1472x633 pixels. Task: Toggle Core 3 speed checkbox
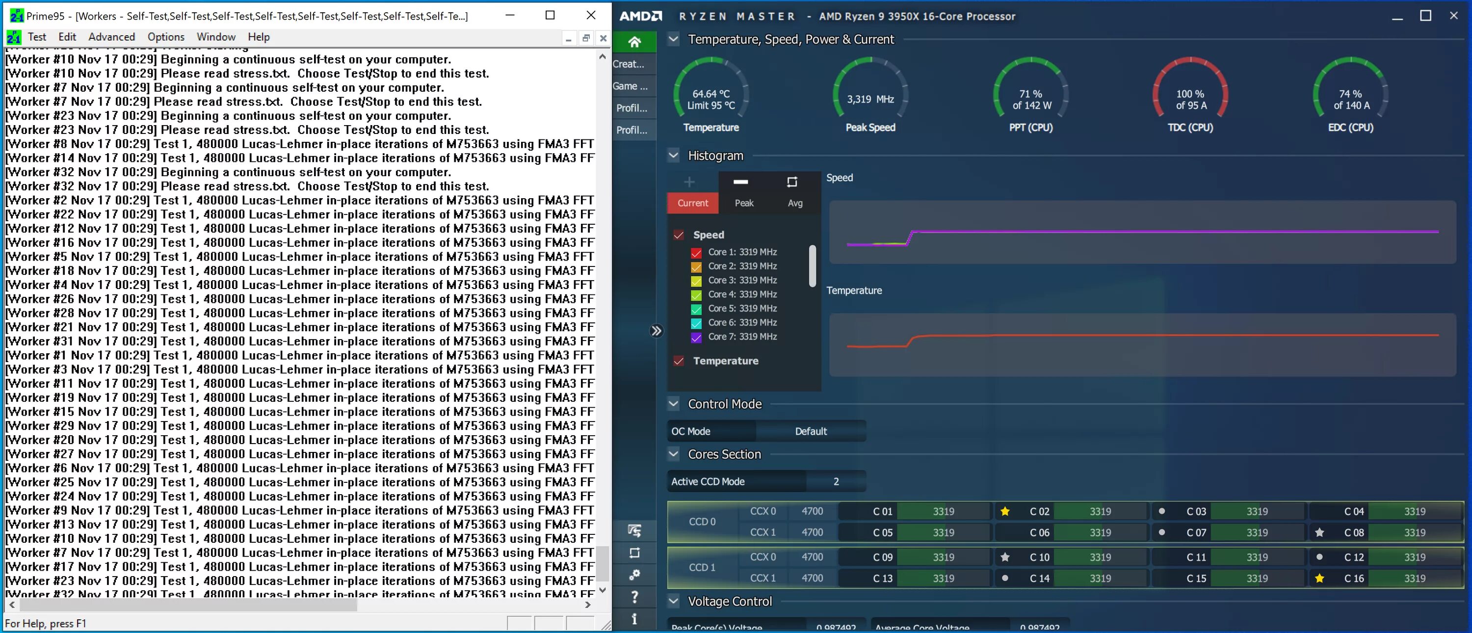click(696, 281)
